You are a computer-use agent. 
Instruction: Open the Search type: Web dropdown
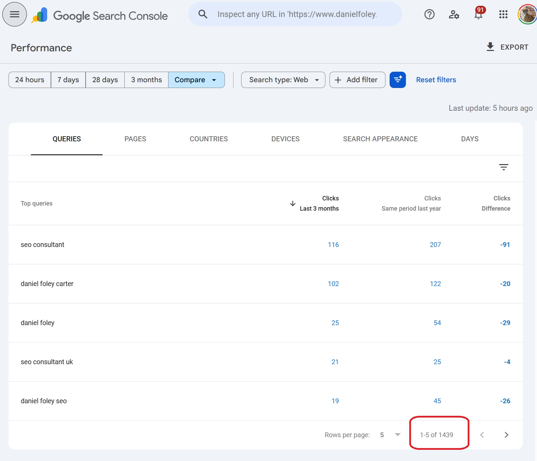[283, 80]
